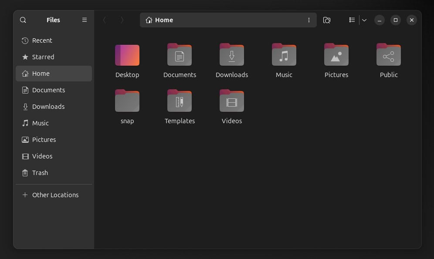Image resolution: width=434 pixels, height=259 pixels.
Task: Select the Videos folder icon in grid
Action: 232,101
